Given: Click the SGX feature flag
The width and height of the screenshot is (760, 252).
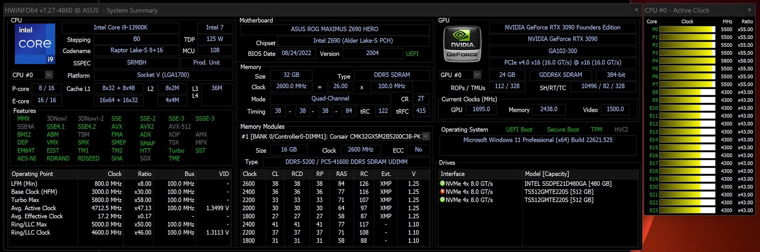Looking at the screenshot, I should pyautogui.click(x=145, y=158).
